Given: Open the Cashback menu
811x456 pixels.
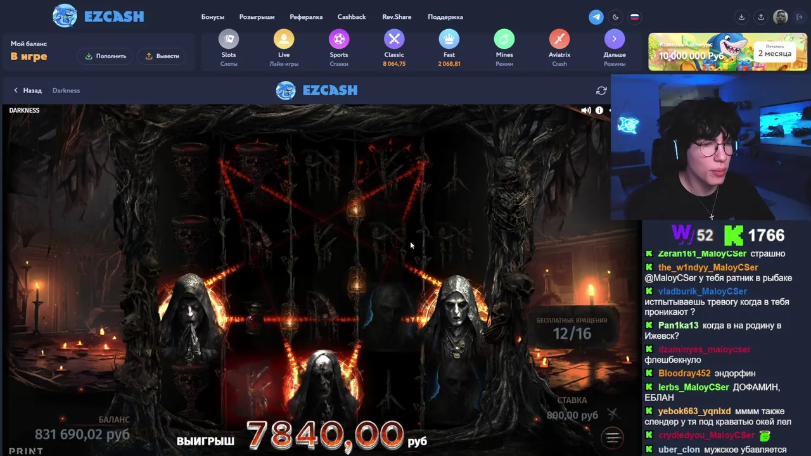Looking at the screenshot, I should 352,17.
